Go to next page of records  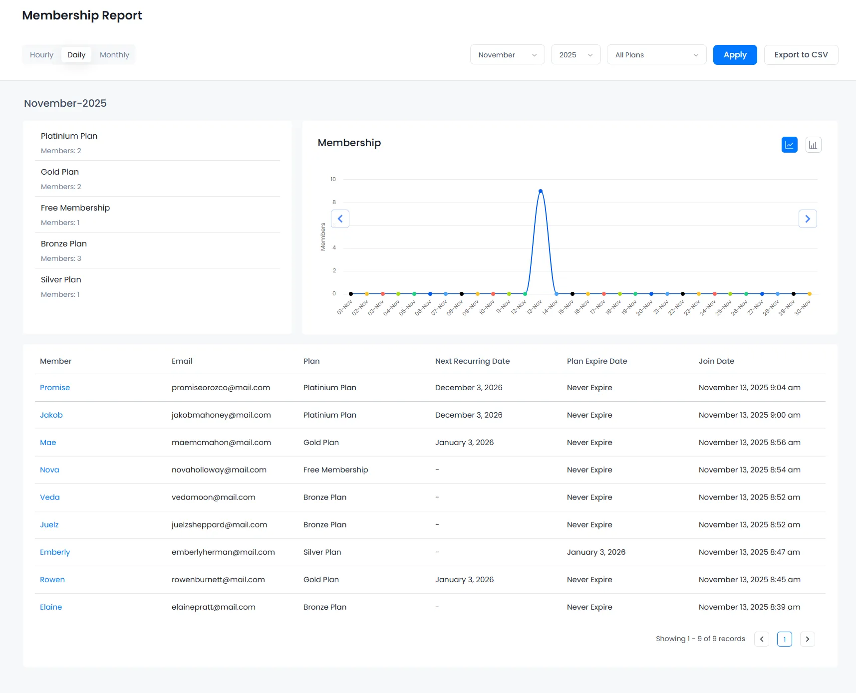(x=807, y=639)
